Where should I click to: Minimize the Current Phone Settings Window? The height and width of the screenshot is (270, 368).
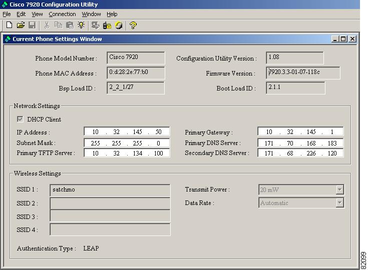point(334,39)
